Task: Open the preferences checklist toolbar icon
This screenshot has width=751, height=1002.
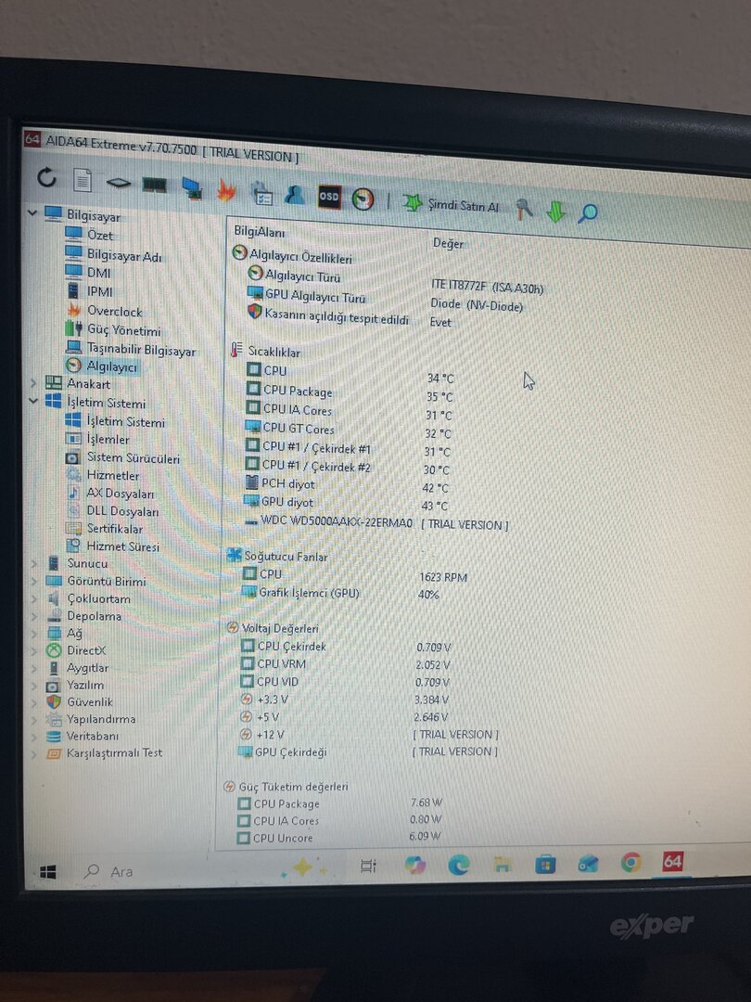Action: pyautogui.click(x=261, y=193)
